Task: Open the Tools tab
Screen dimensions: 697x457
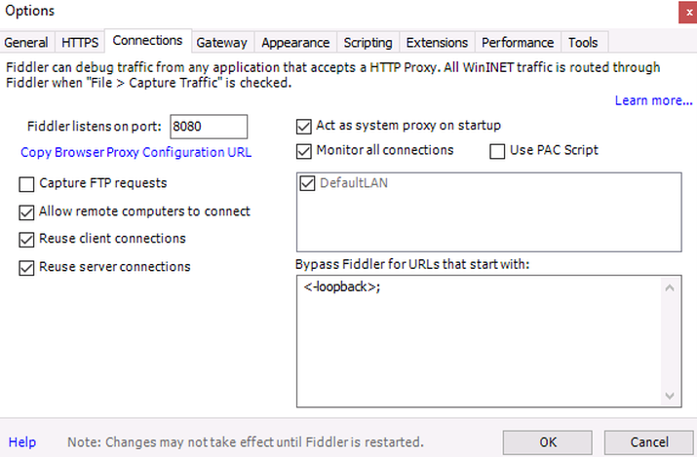Action: 583,43
